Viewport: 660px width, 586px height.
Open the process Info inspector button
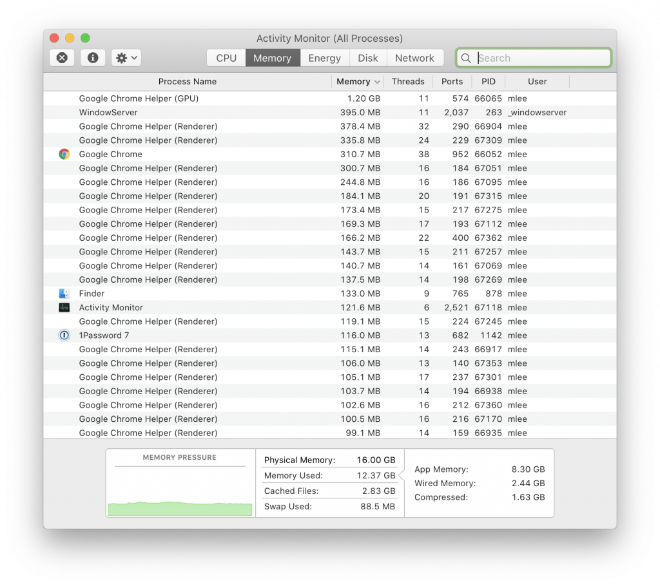coord(93,57)
